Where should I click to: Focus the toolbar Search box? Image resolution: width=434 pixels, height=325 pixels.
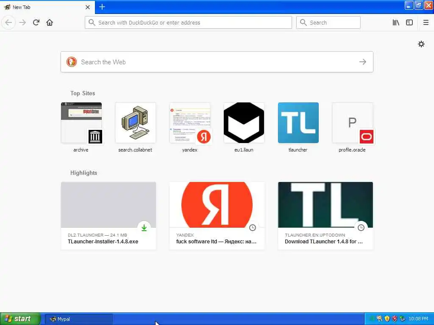[x=328, y=22]
